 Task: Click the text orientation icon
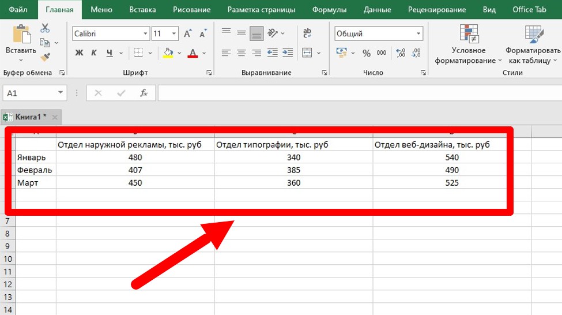(x=273, y=33)
